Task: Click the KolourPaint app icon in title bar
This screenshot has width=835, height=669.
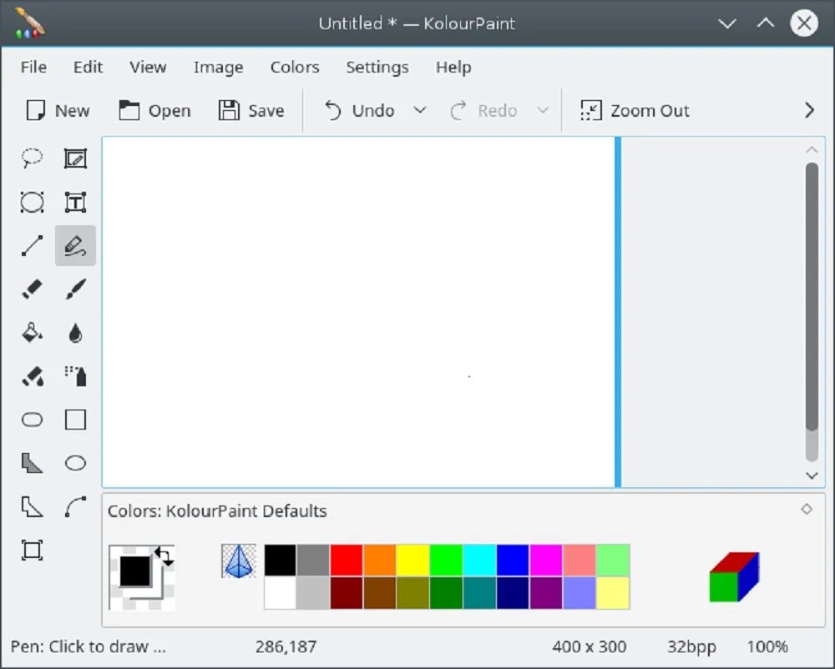Action: pos(28,23)
